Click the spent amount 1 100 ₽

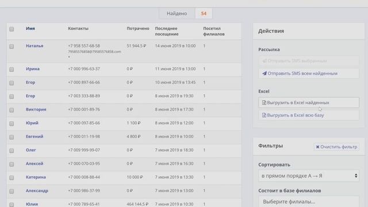click(x=133, y=123)
